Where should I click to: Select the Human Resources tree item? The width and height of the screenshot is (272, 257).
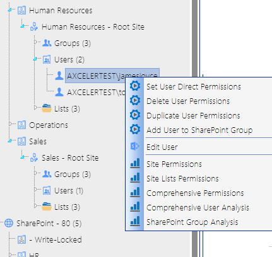(x=61, y=11)
